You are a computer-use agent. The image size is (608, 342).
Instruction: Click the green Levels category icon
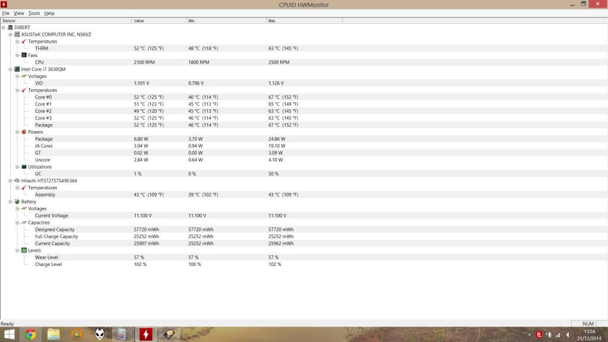pos(24,251)
